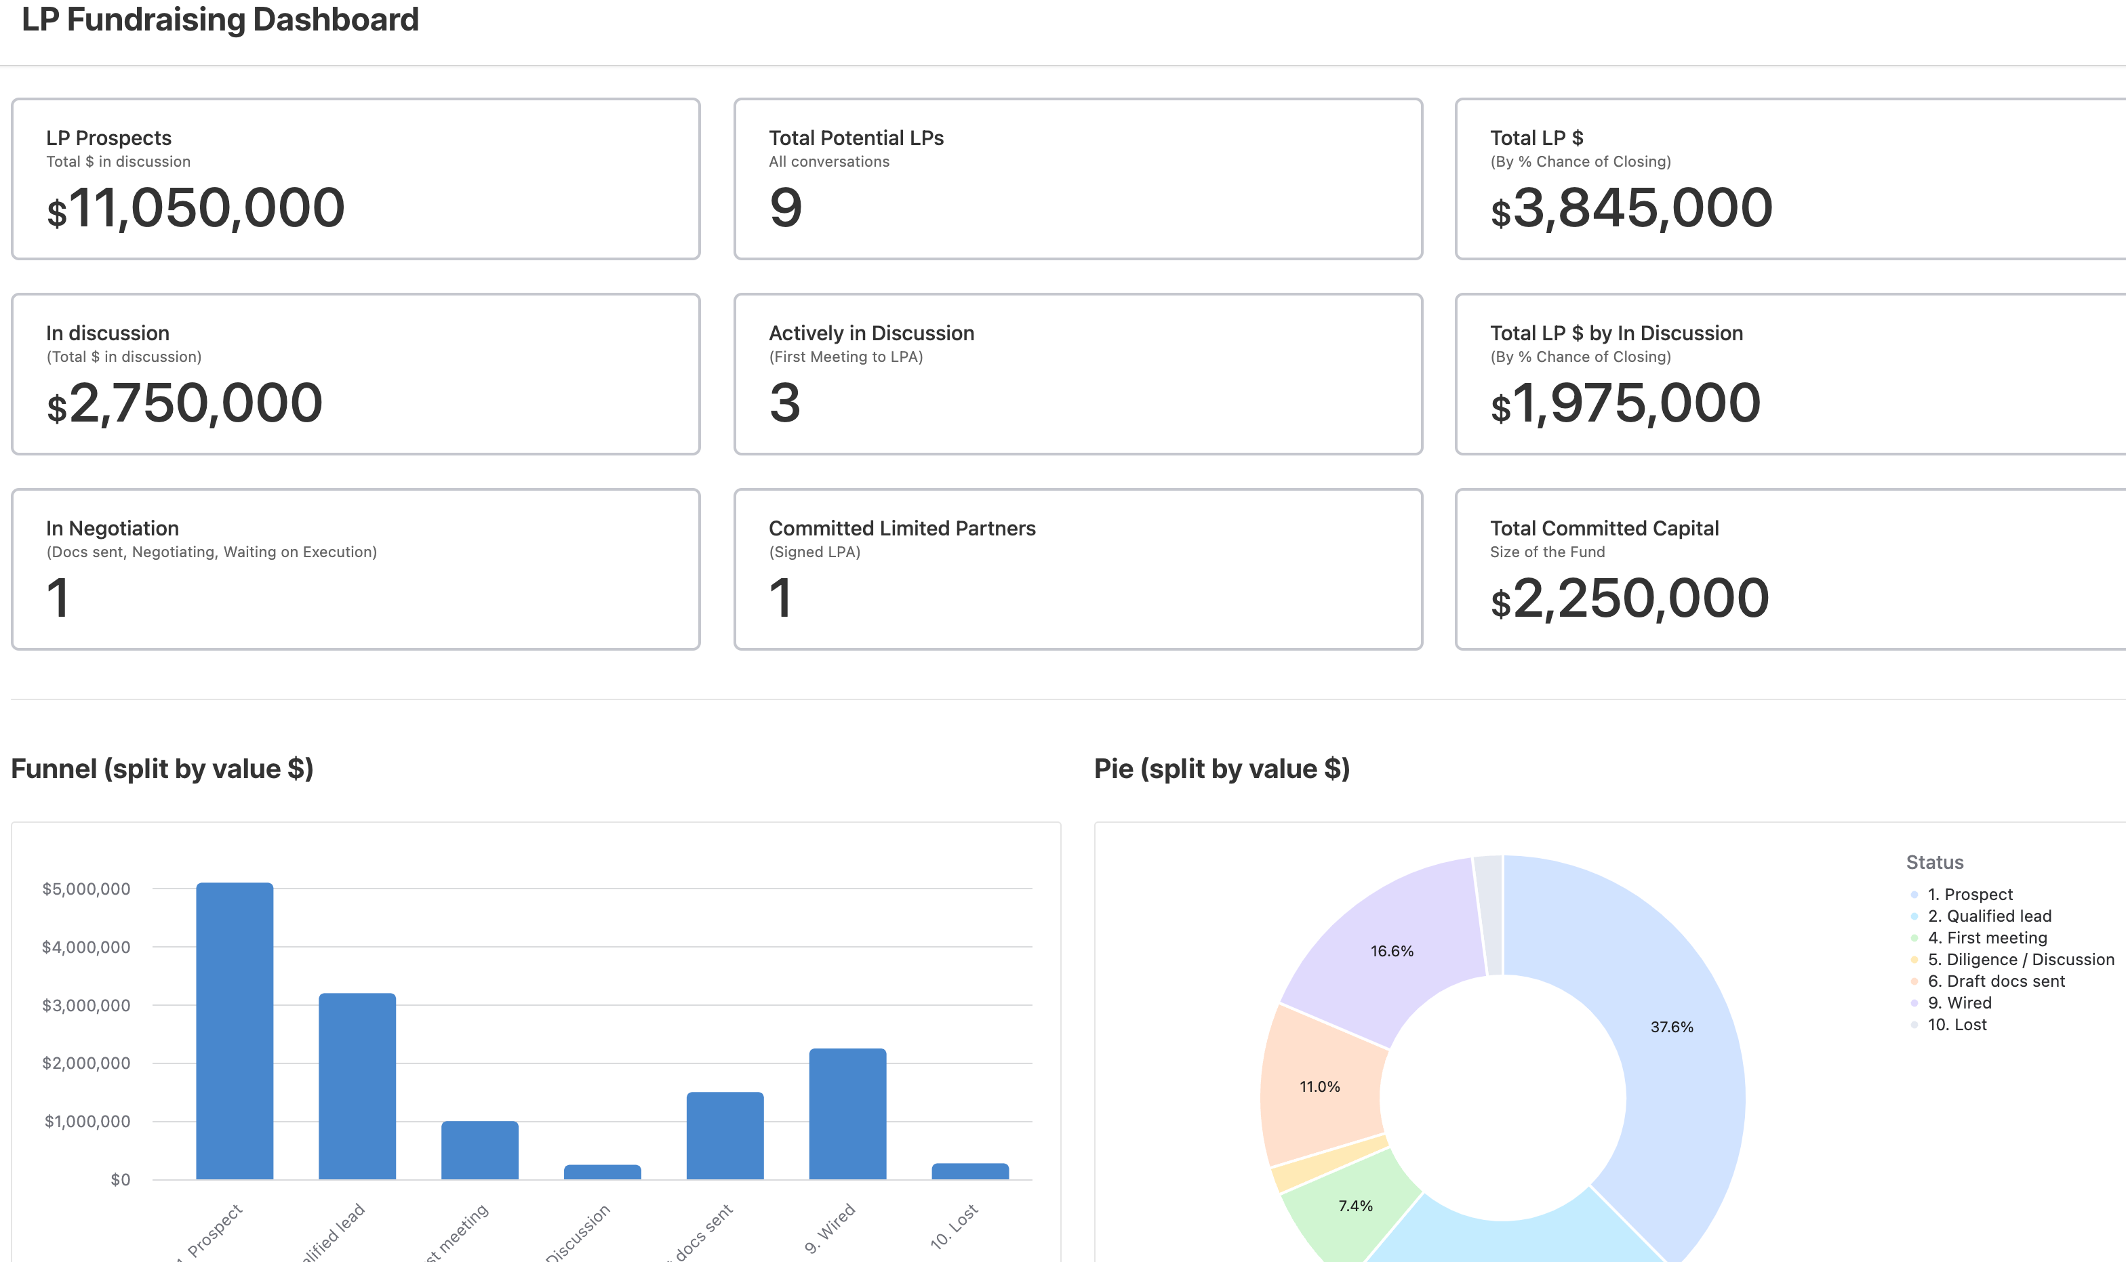Image resolution: width=2126 pixels, height=1262 pixels.
Task: Click the LP Prospects $11,050,000 card
Action: tap(355, 178)
